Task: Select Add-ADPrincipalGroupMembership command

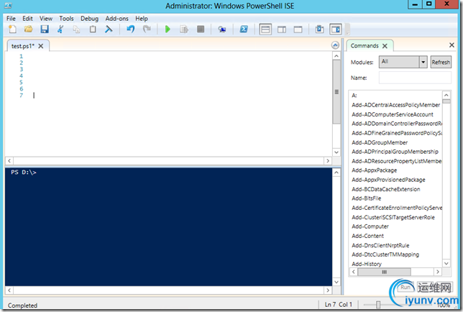Action: pos(395,152)
